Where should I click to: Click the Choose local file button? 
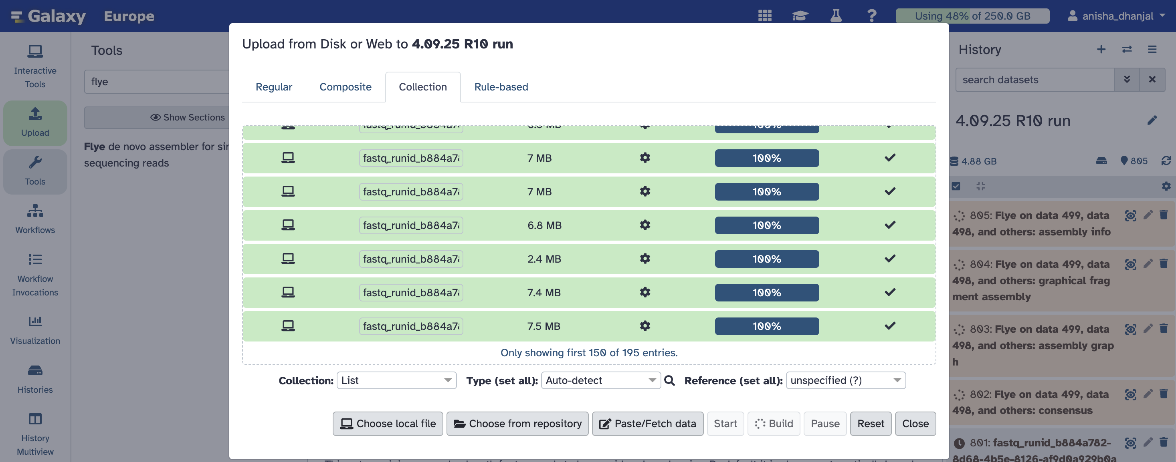[x=388, y=424]
